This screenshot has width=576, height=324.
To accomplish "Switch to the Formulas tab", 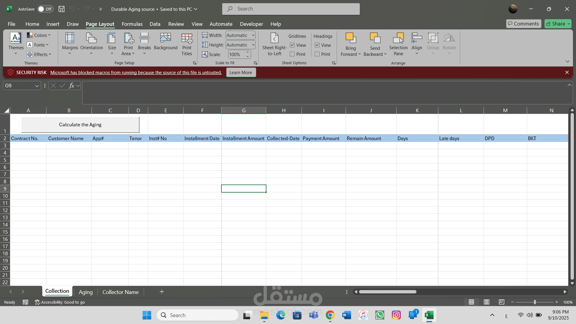I will coord(132,24).
